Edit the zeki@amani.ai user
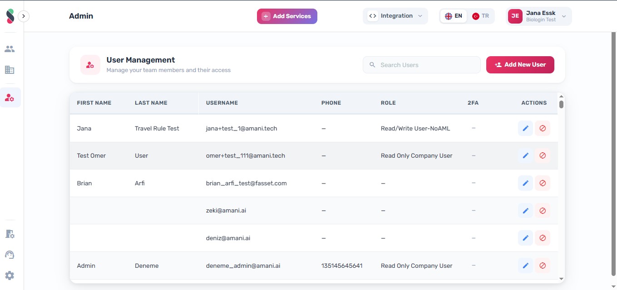The height and width of the screenshot is (290, 617). coord(525,211)
